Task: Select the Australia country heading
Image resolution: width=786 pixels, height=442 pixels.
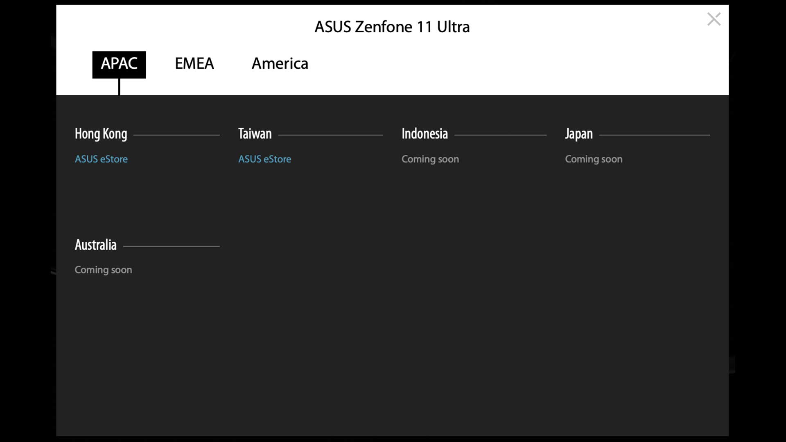Action: [x=95, y=245]
